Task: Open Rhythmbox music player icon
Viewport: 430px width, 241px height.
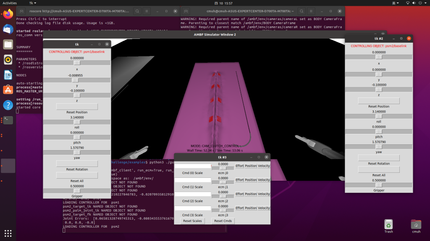Action: [8, 59]
